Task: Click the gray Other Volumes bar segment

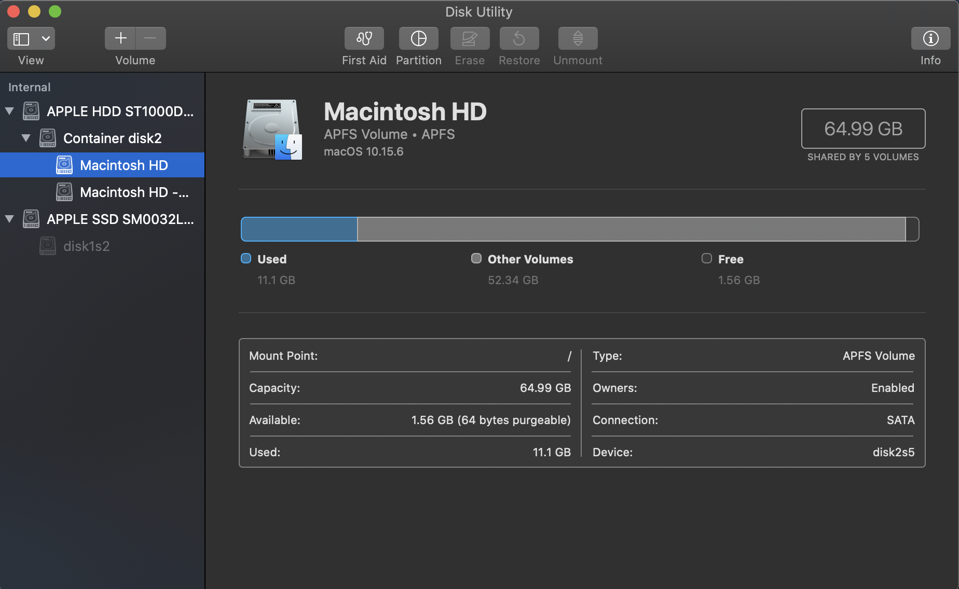Action: pos(631,229)
